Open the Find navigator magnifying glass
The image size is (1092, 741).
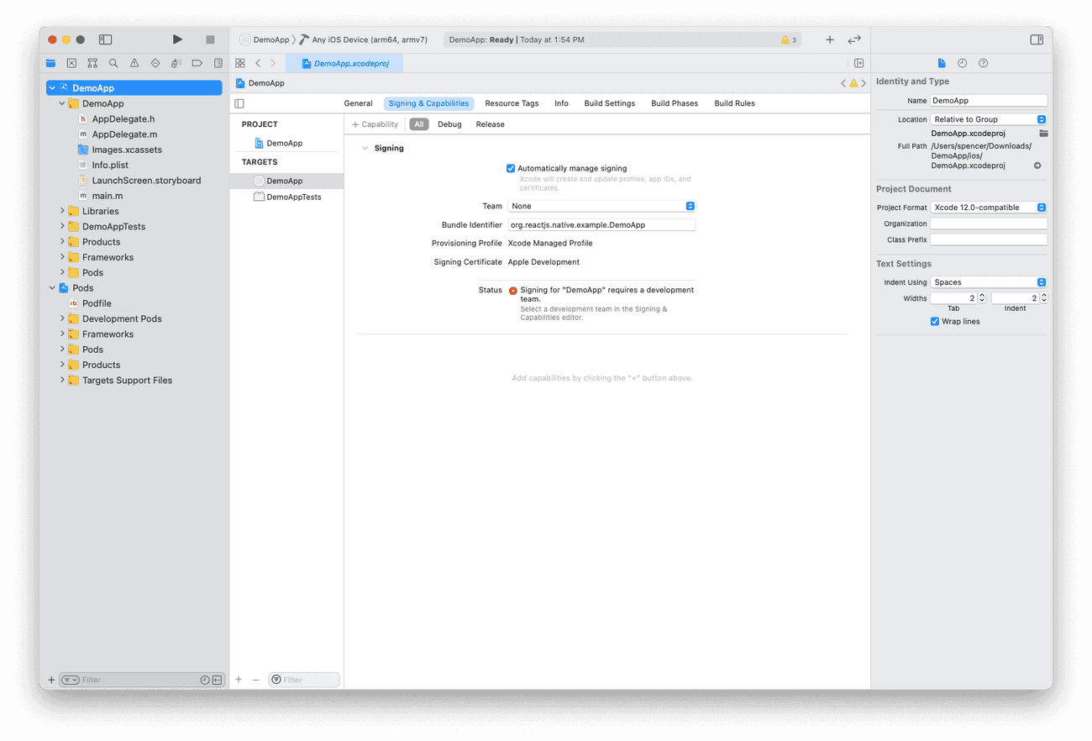pyautogui.click(x=113, y=63)
